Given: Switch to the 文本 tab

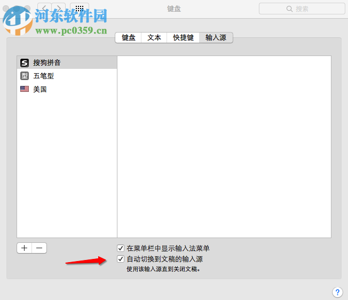Looking at the screenshot, I should pos(154,37).
